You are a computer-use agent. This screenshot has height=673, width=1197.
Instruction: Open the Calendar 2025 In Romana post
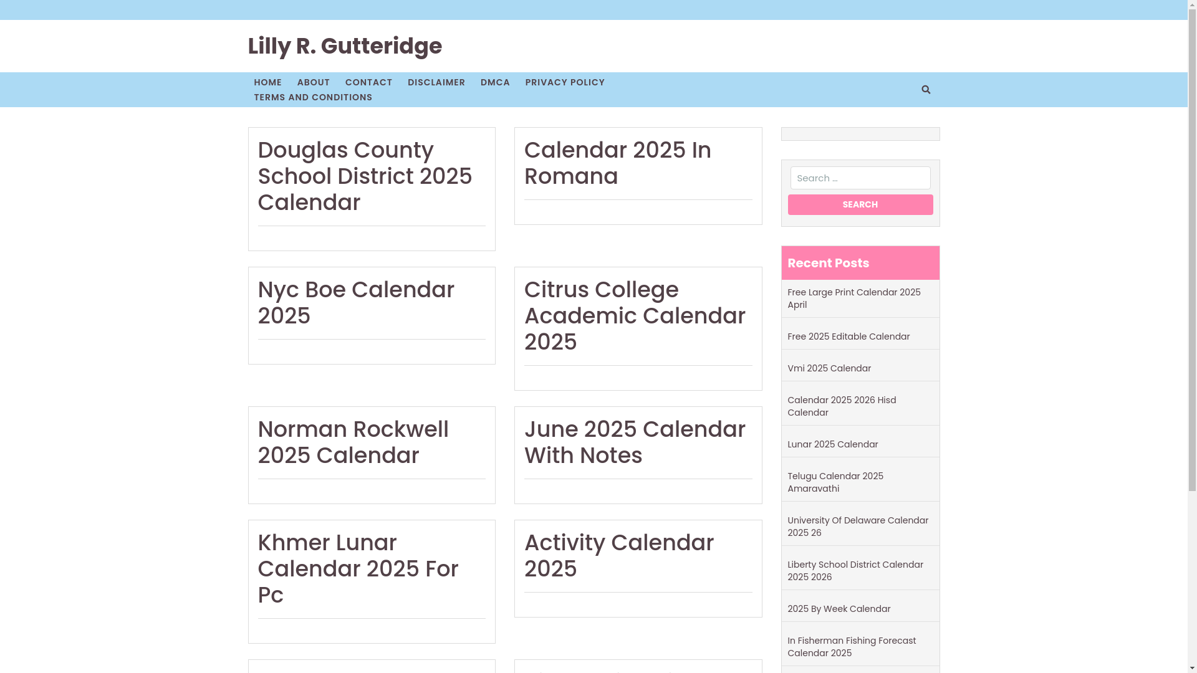[x=617, y=163]
